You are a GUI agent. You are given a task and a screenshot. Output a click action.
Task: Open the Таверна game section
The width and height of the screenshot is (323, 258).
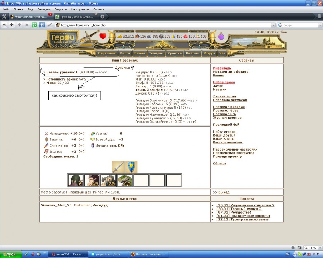tap(156, 53)
